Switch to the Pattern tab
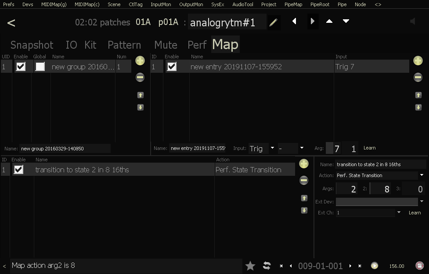Image resolution: width=429 pixels, height=274 pixels. [x=124, y=45]
